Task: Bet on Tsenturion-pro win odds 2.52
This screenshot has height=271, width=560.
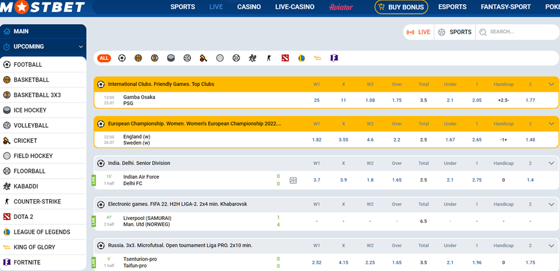Action: click(317, 262)
